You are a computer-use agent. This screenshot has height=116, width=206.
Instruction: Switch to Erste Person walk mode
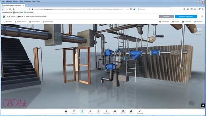coord(107,112)
